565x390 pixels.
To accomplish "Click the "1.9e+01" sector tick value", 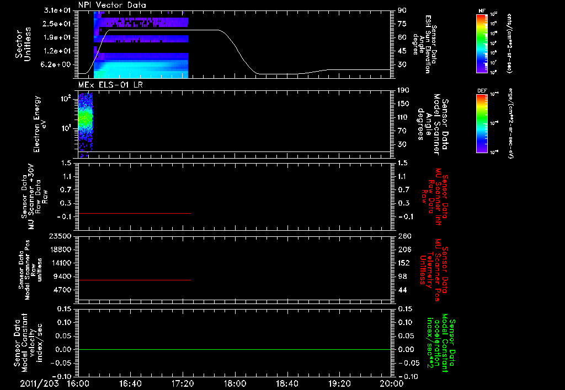I will (57, 37).
